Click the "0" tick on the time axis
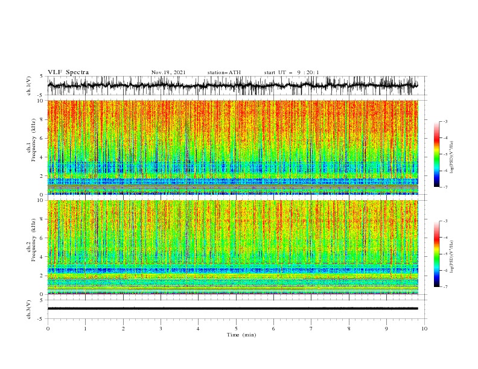The width and height of the screenshot is (478, 369). (48, 329)
